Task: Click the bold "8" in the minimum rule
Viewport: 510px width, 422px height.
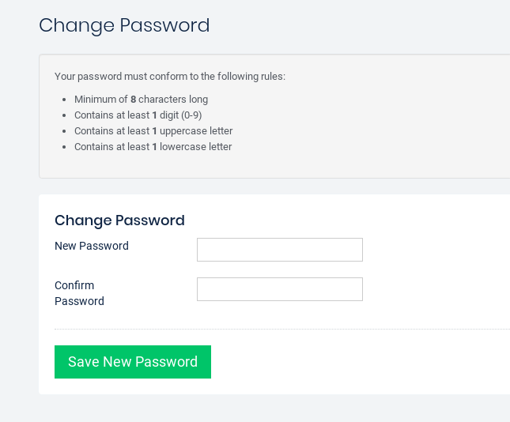Action: click(x=133, y=100)
